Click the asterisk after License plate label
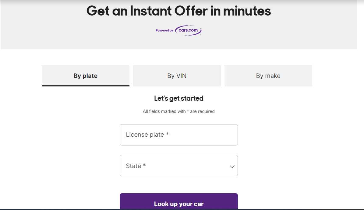 point(167,134)
